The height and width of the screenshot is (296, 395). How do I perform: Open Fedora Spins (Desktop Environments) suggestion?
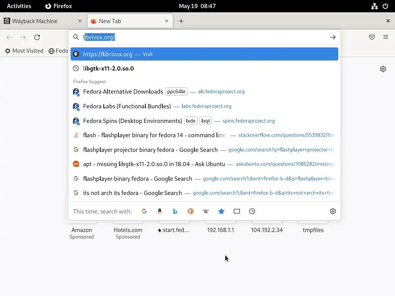pos(204,121)
